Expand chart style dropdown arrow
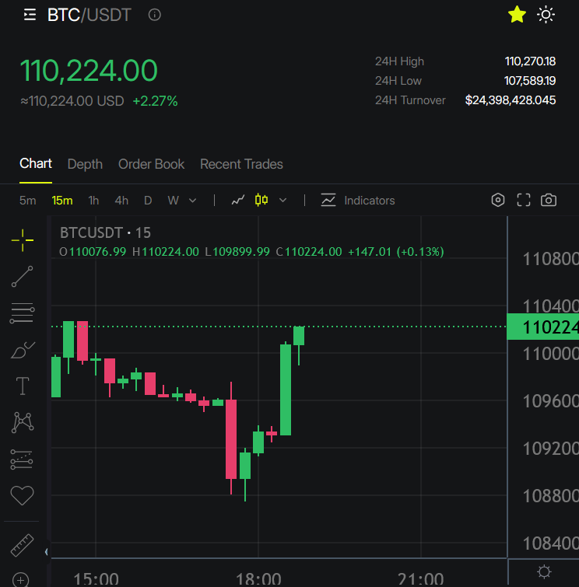The height and width of the screenshot is (587, 579). (283, 201)
